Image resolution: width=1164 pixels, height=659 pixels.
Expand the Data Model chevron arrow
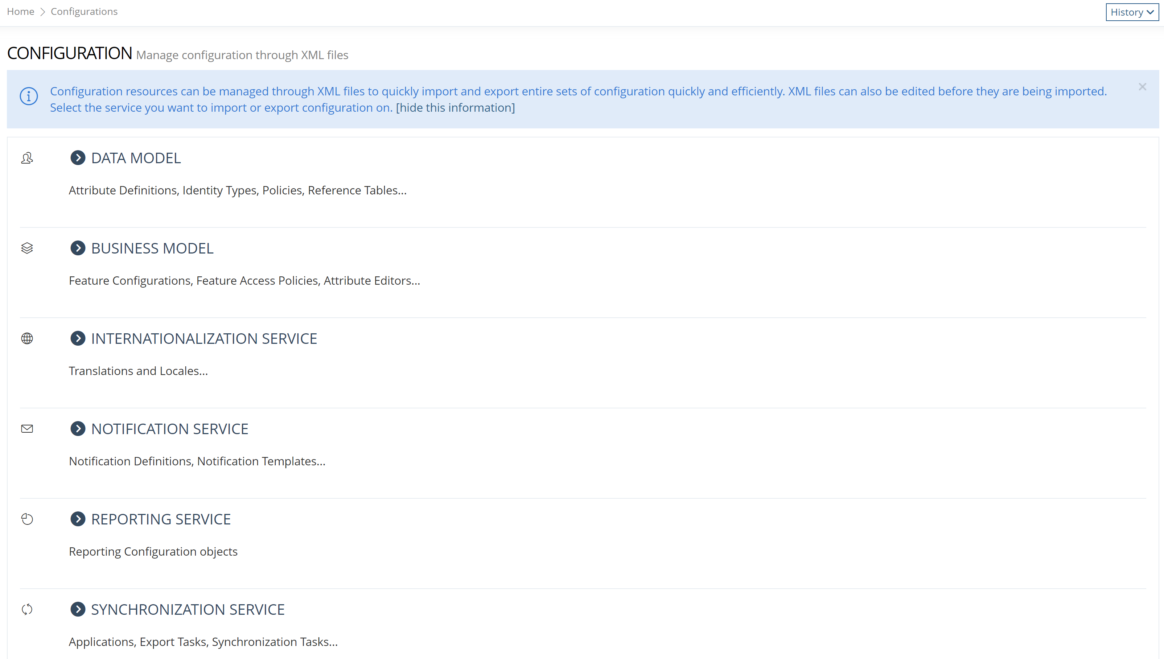pos(78,158)
